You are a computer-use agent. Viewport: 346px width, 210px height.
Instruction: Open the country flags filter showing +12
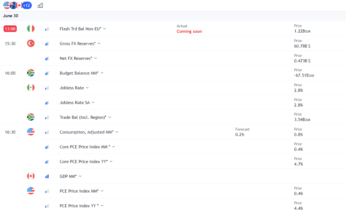point(18,5)
